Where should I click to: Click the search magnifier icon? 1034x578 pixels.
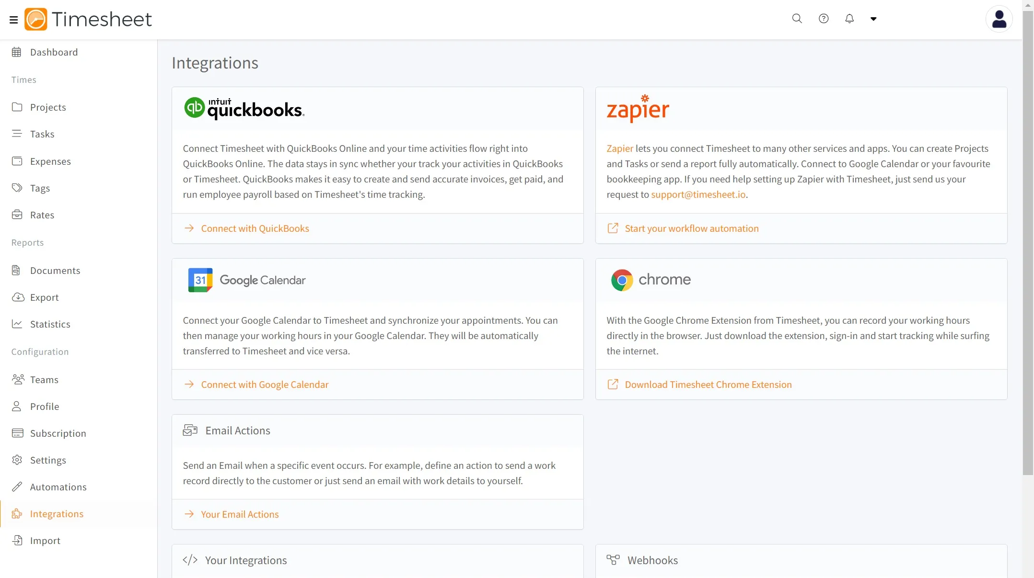pos(797,19)
